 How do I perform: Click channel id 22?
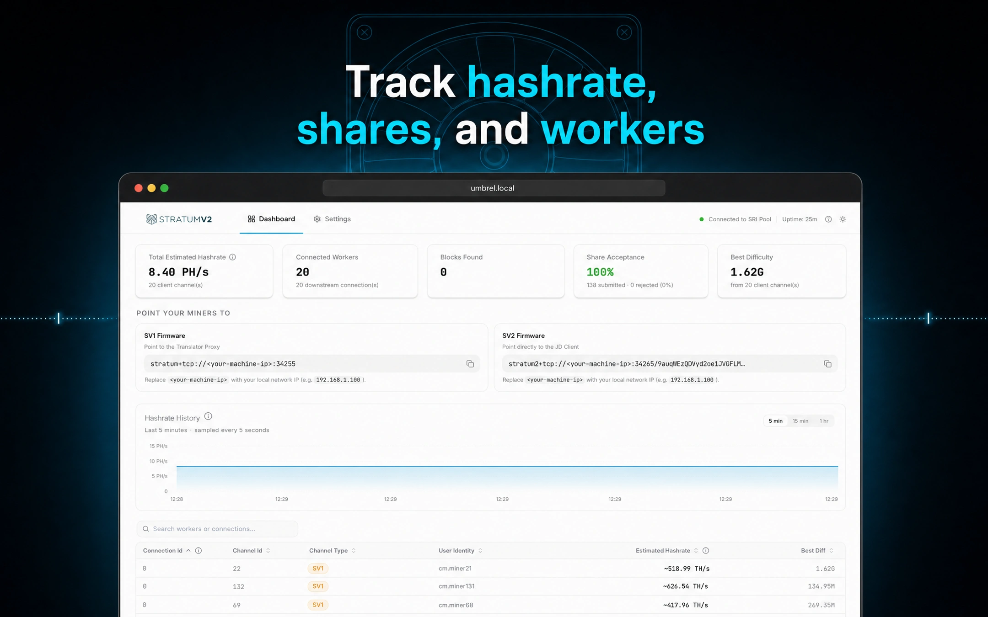(x=236, y=569)
